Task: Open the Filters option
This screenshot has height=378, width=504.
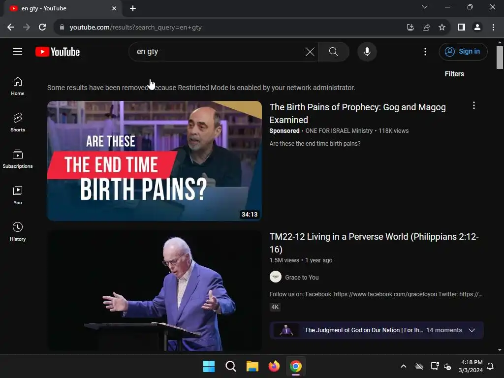Action: tap(454, 74)
